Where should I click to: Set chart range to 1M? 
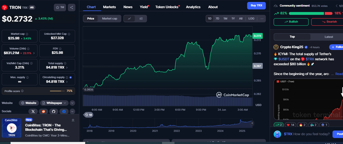(225, 19)
